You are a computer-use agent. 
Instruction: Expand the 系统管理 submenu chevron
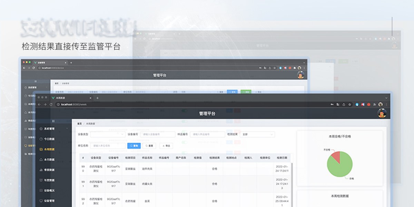[67, 129]
